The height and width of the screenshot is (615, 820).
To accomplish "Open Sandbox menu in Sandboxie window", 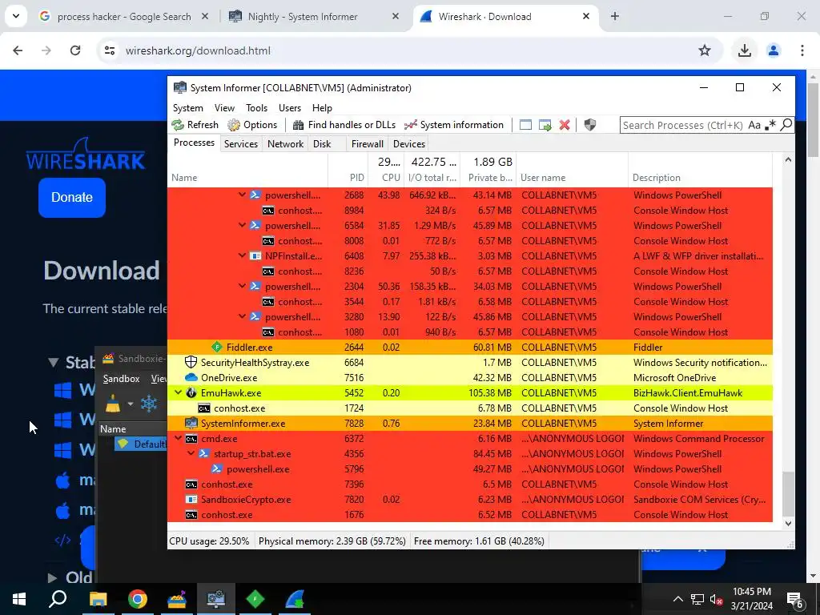I will click(x=122, y=379).
